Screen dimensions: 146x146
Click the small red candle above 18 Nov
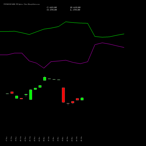pyautogui.click(x=12, y=93)
